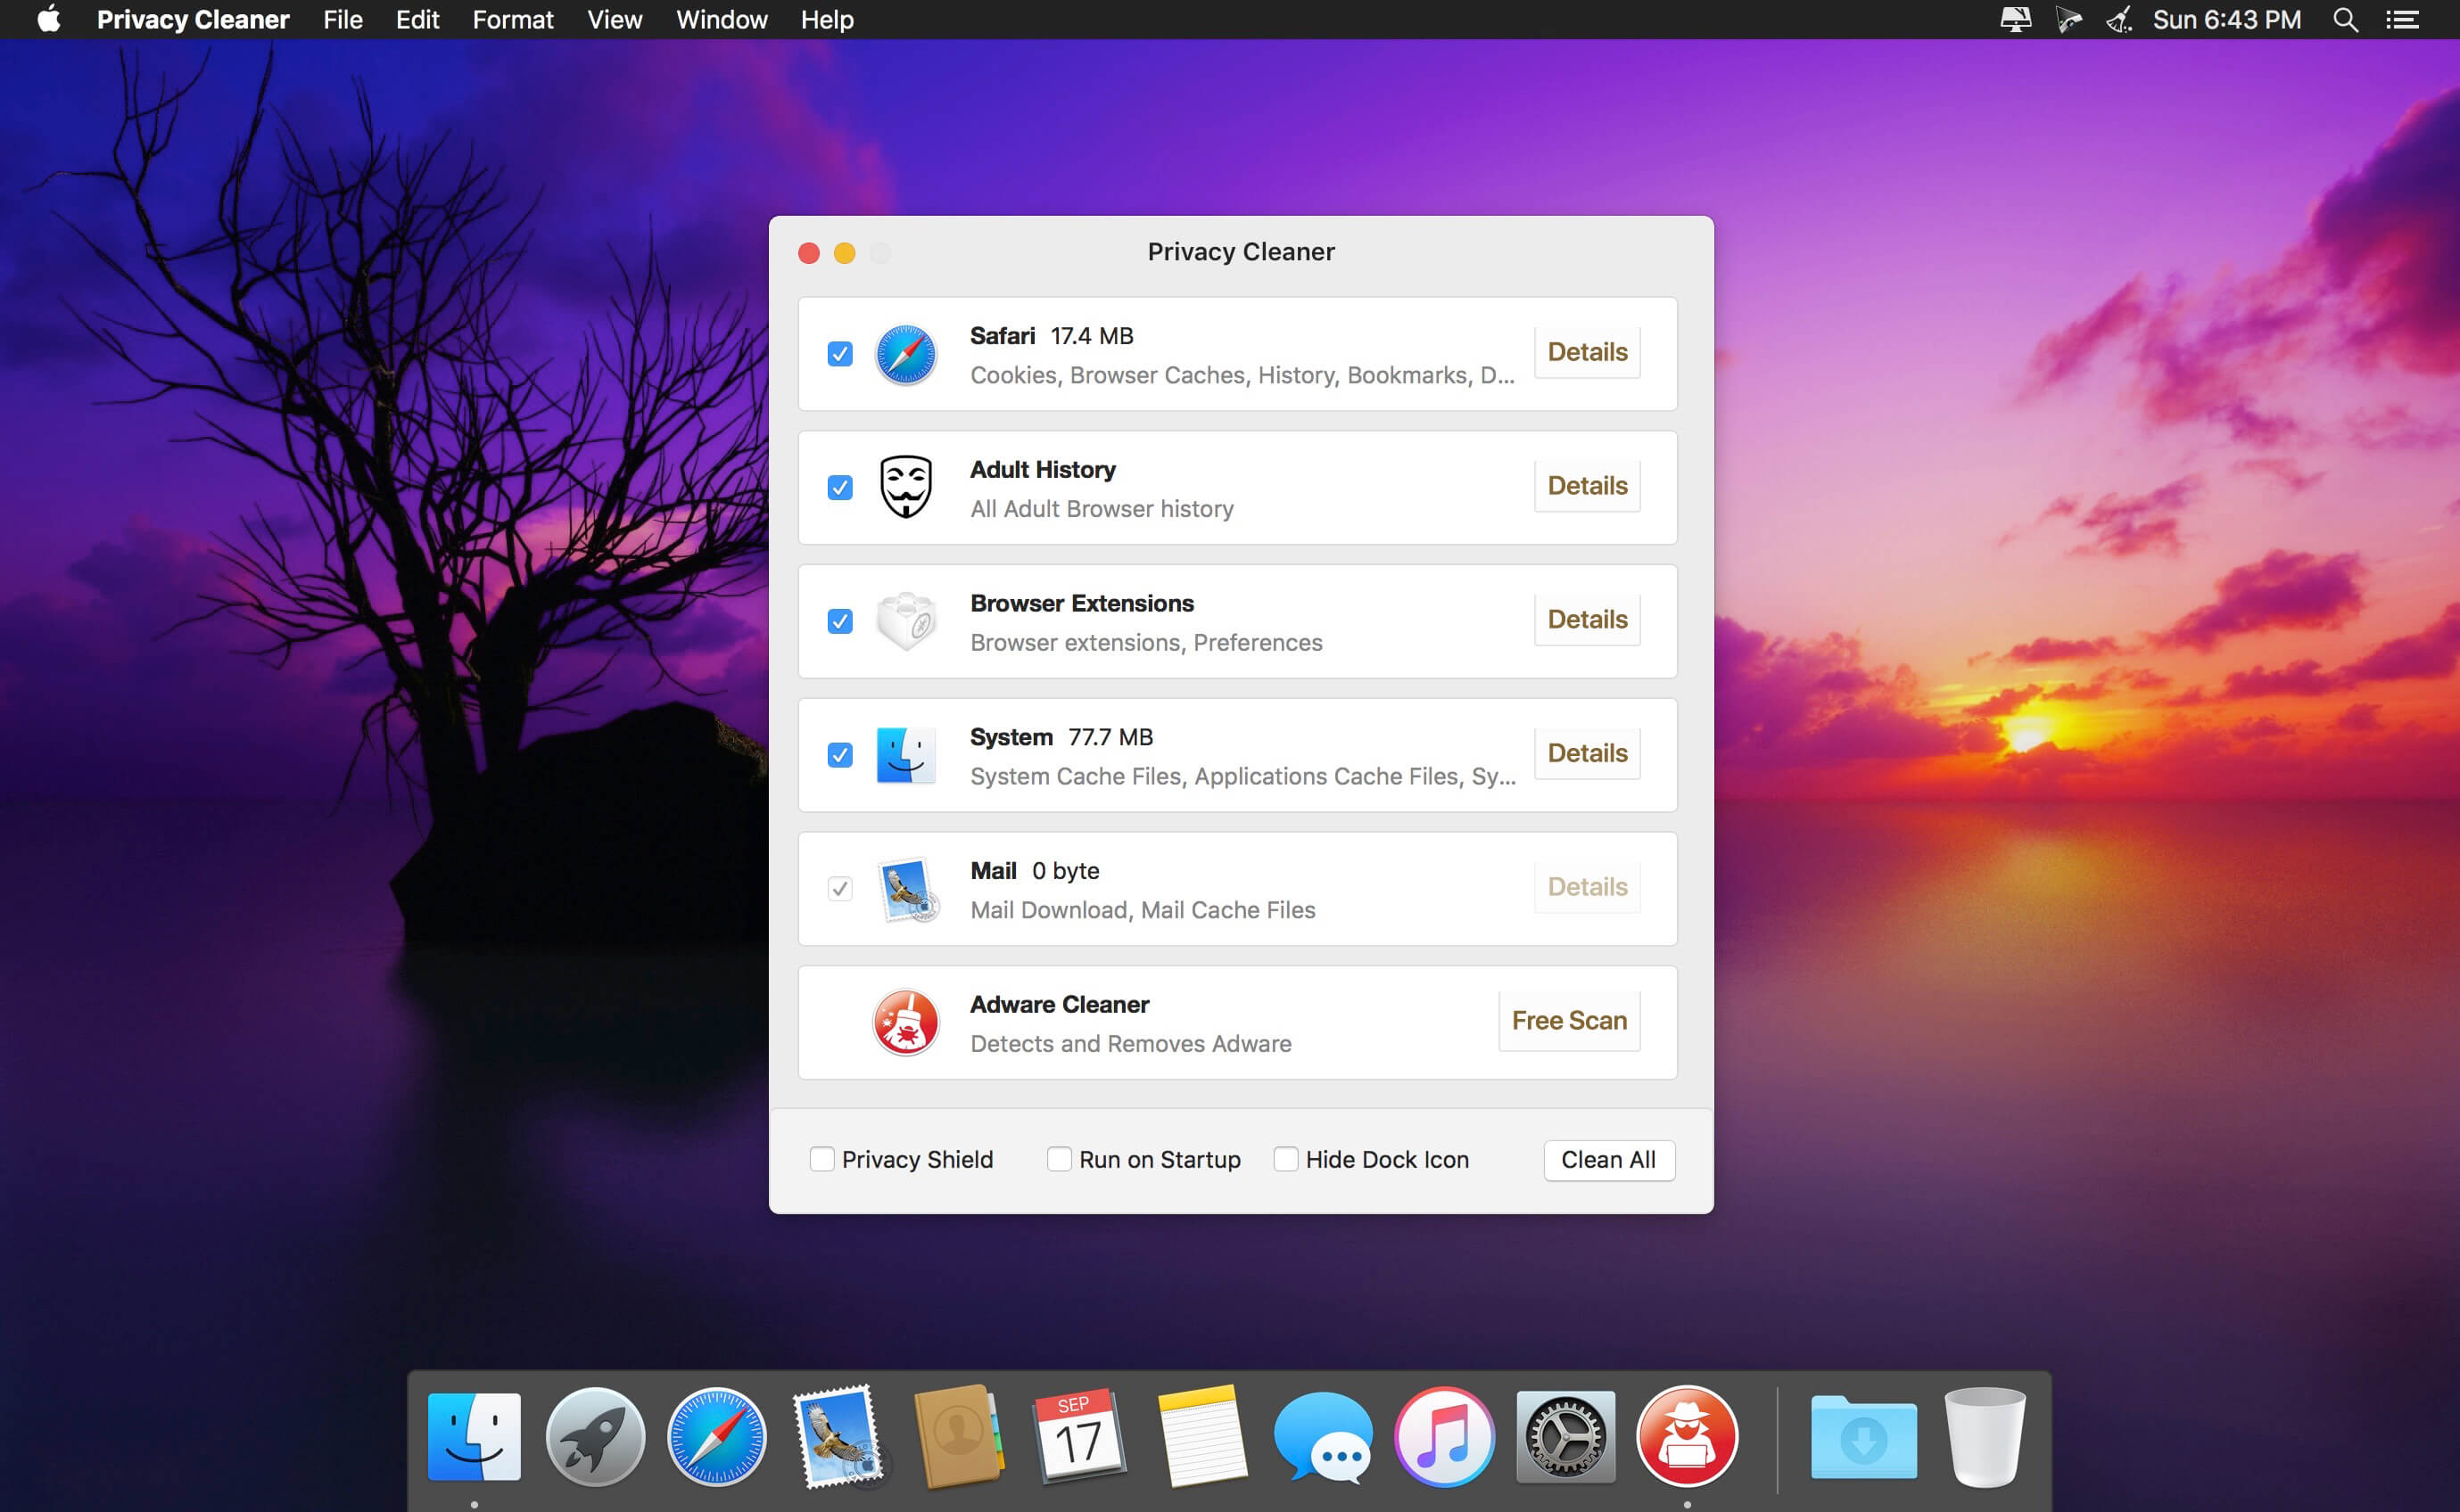The width and height of the screenshot is (2460, 1512).
Task: Click the System 77.7 MB size text
Action: click(1110, 738)
